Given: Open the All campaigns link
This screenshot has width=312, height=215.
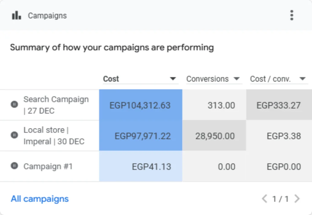Looking at the screenshot, I should point(40,199).
